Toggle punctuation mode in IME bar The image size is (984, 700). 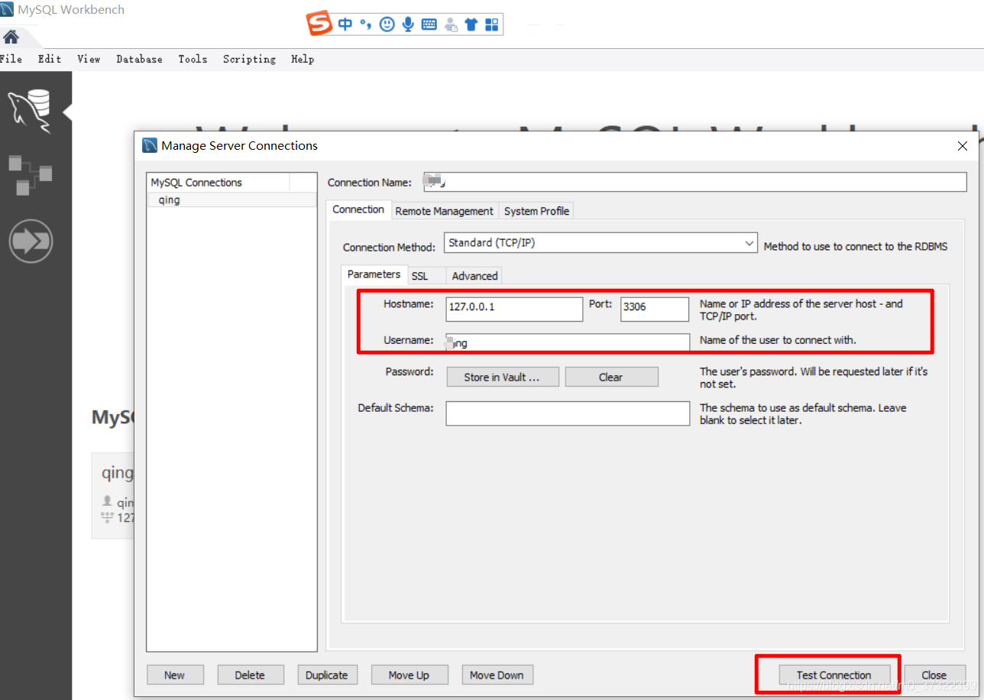[x=366, y=25]
